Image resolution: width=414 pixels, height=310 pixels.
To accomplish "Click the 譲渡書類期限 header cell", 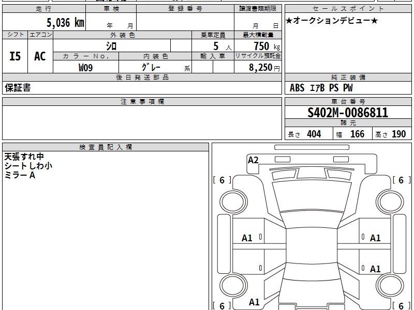I will pos(258,9).
